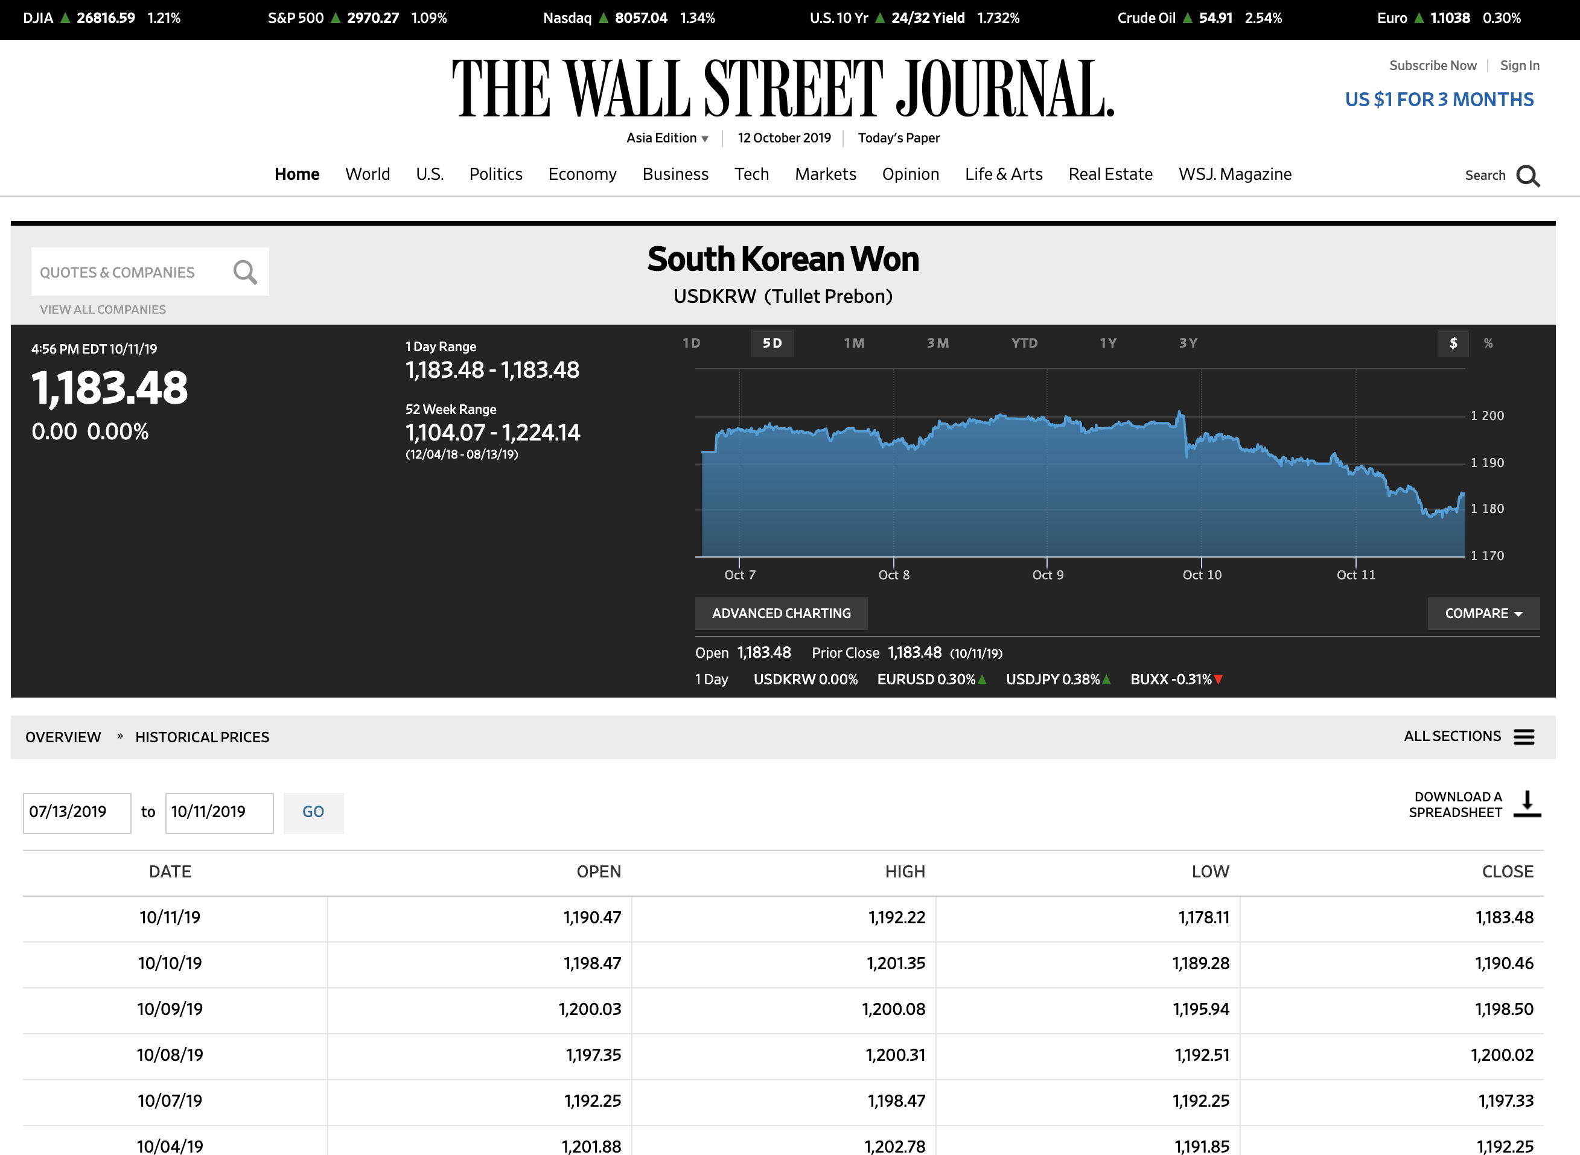Go to the Overview breadcrumb tab
1580x1155 pixels.
[63, 737]
